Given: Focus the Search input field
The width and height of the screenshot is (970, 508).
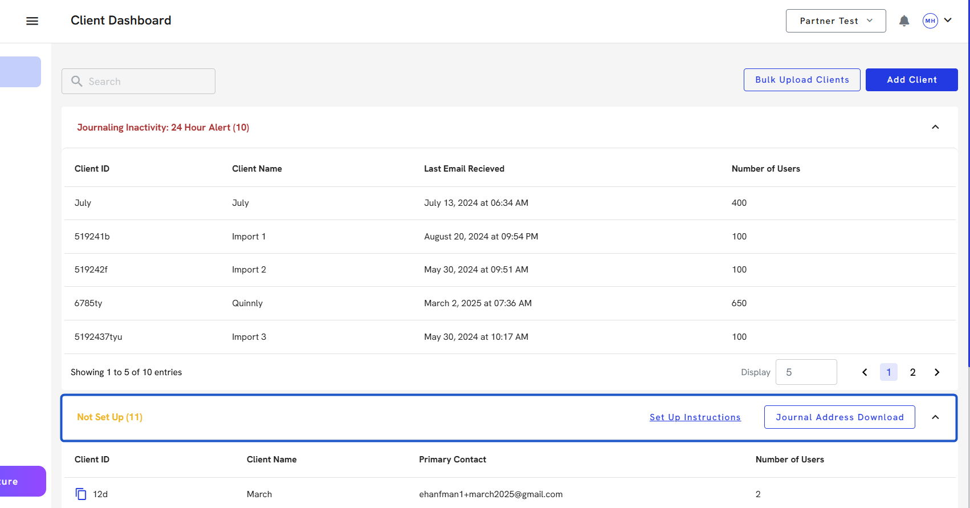Looking at the screenshot, I should point(148,82).
